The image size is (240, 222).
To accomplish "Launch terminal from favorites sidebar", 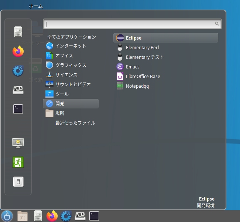I will click(x=18, y=109).
